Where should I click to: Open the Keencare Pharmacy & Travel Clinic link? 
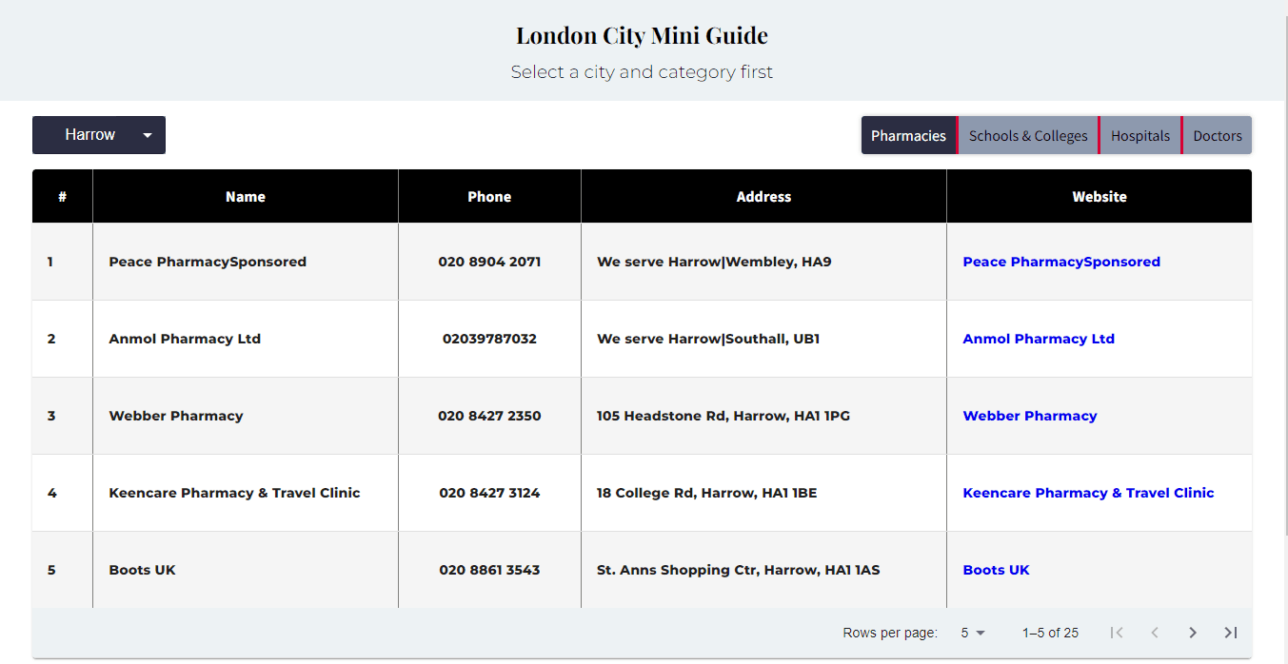coord(1088,492)
